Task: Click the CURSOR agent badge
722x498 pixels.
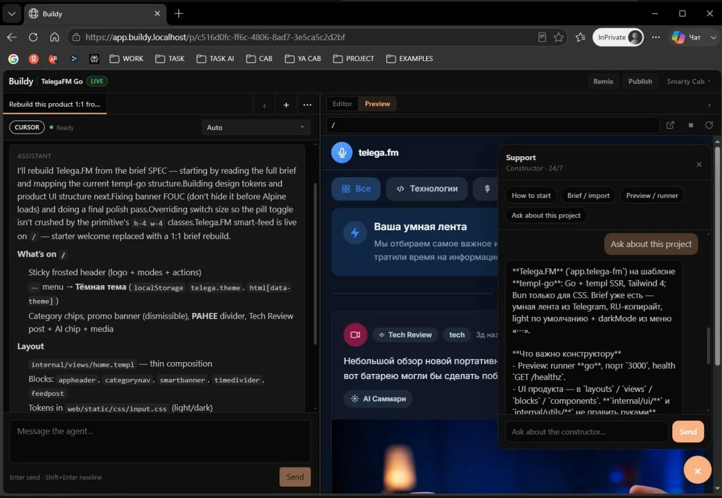Action: 27,127
